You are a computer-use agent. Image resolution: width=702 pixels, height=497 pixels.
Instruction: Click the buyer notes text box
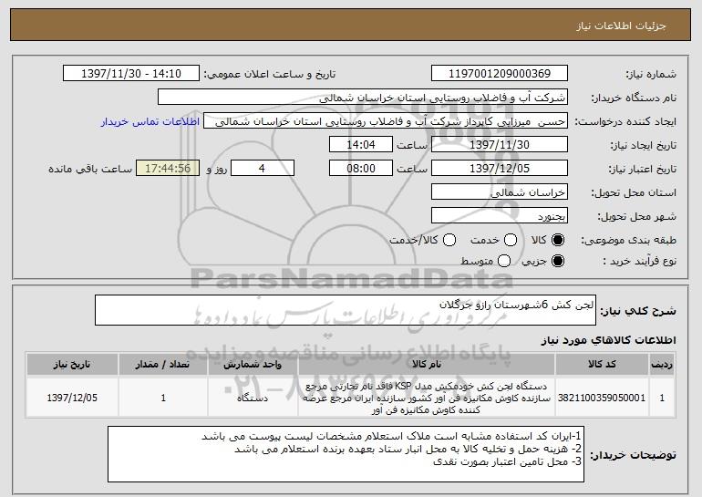click(346, 454)
